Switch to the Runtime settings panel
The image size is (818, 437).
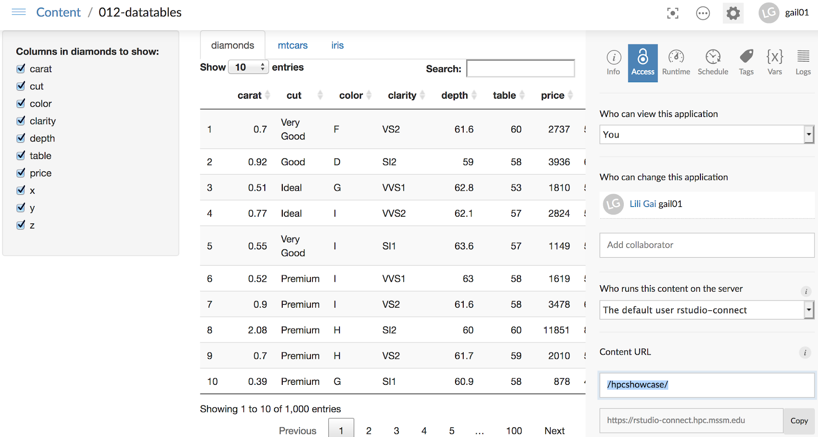coord(676,63)
